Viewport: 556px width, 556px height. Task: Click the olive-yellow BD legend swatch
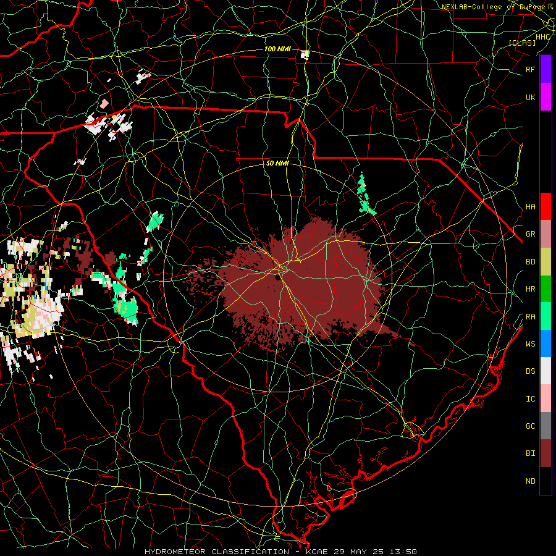click(x=545, y=261)
